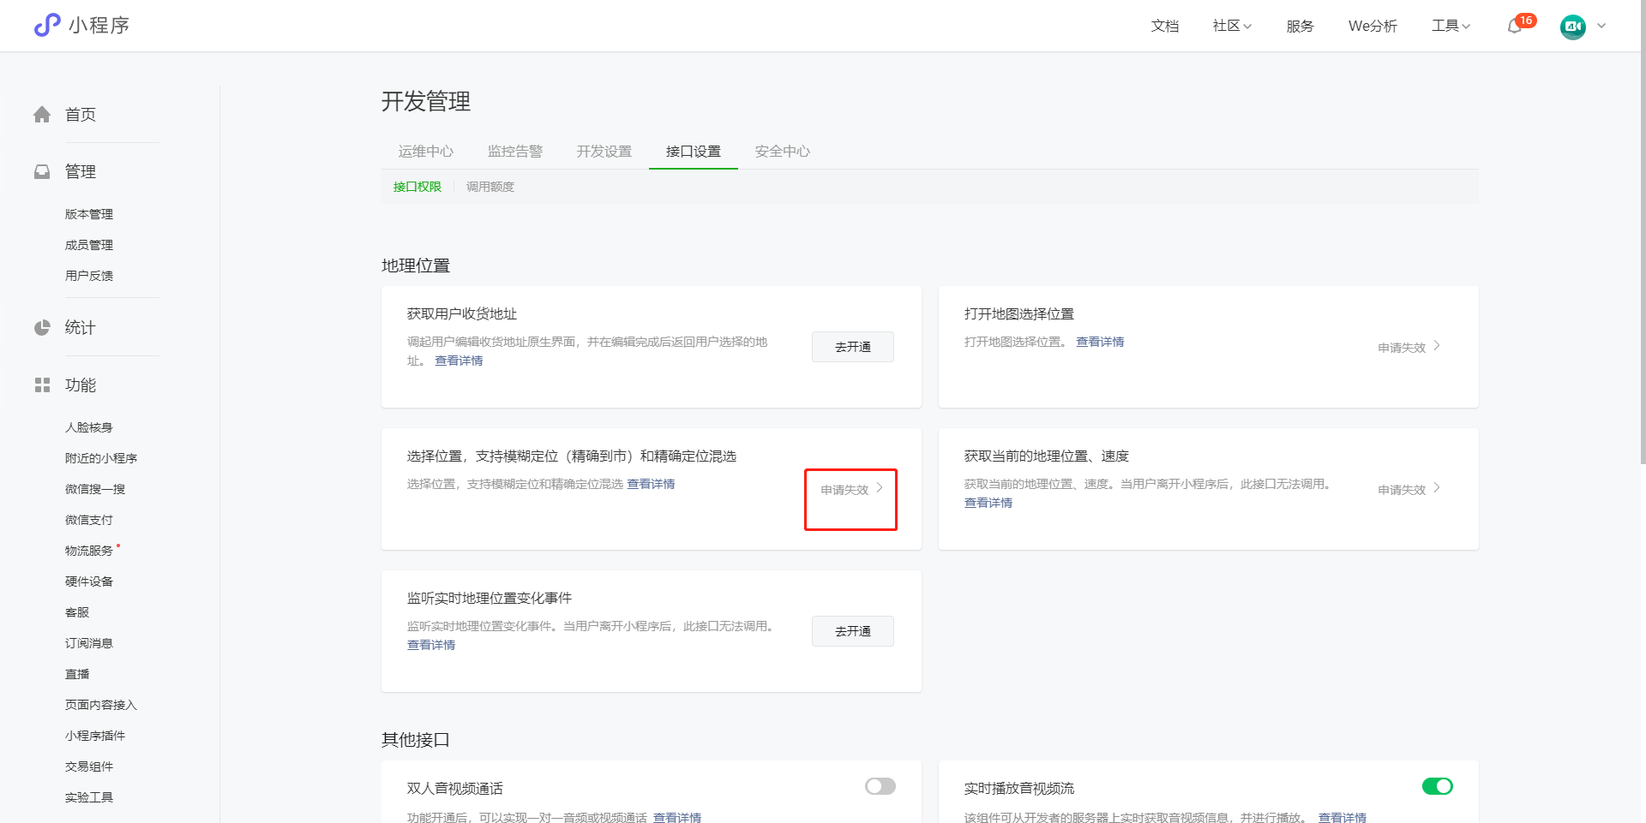
Task: Open 查看详情 for 选择位置 mixed positioning
Action: coord(651,484)
